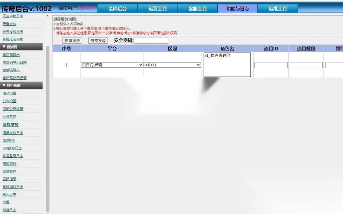The height and width of the screenshot is (214, 343).
Task: Open the 新服元宝审核 link
Action: (13, 40)
